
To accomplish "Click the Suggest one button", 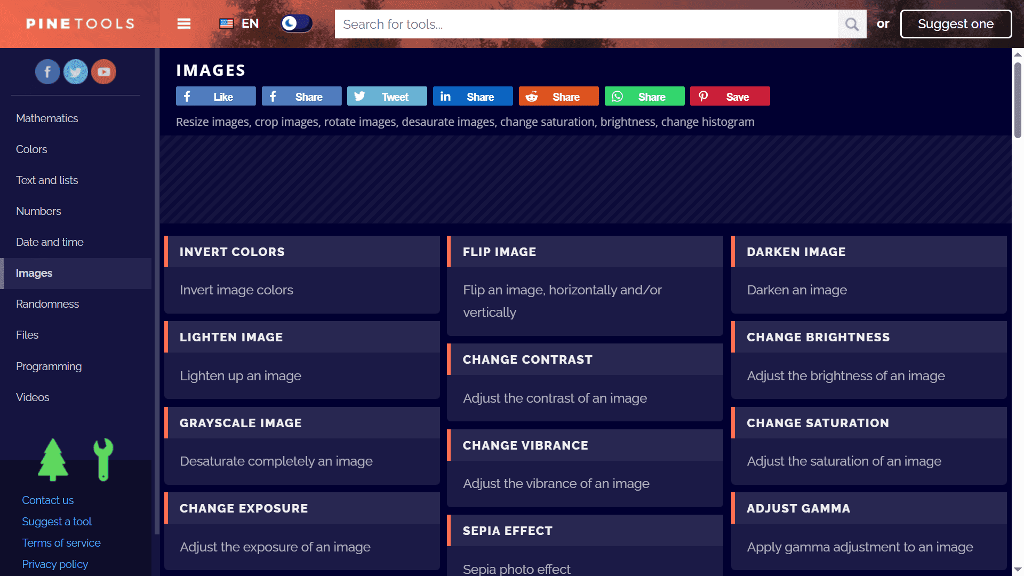I will (956, 24).
